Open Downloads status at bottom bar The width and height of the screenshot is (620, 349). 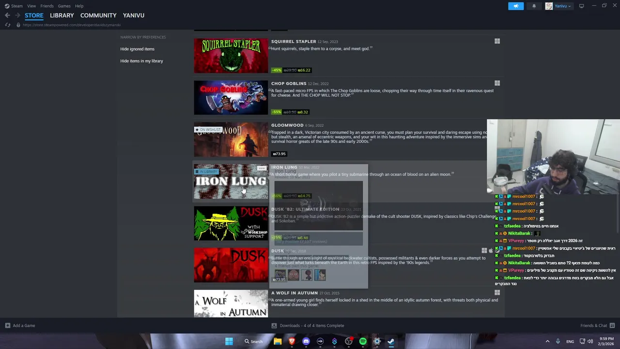[x=308, y=326]
